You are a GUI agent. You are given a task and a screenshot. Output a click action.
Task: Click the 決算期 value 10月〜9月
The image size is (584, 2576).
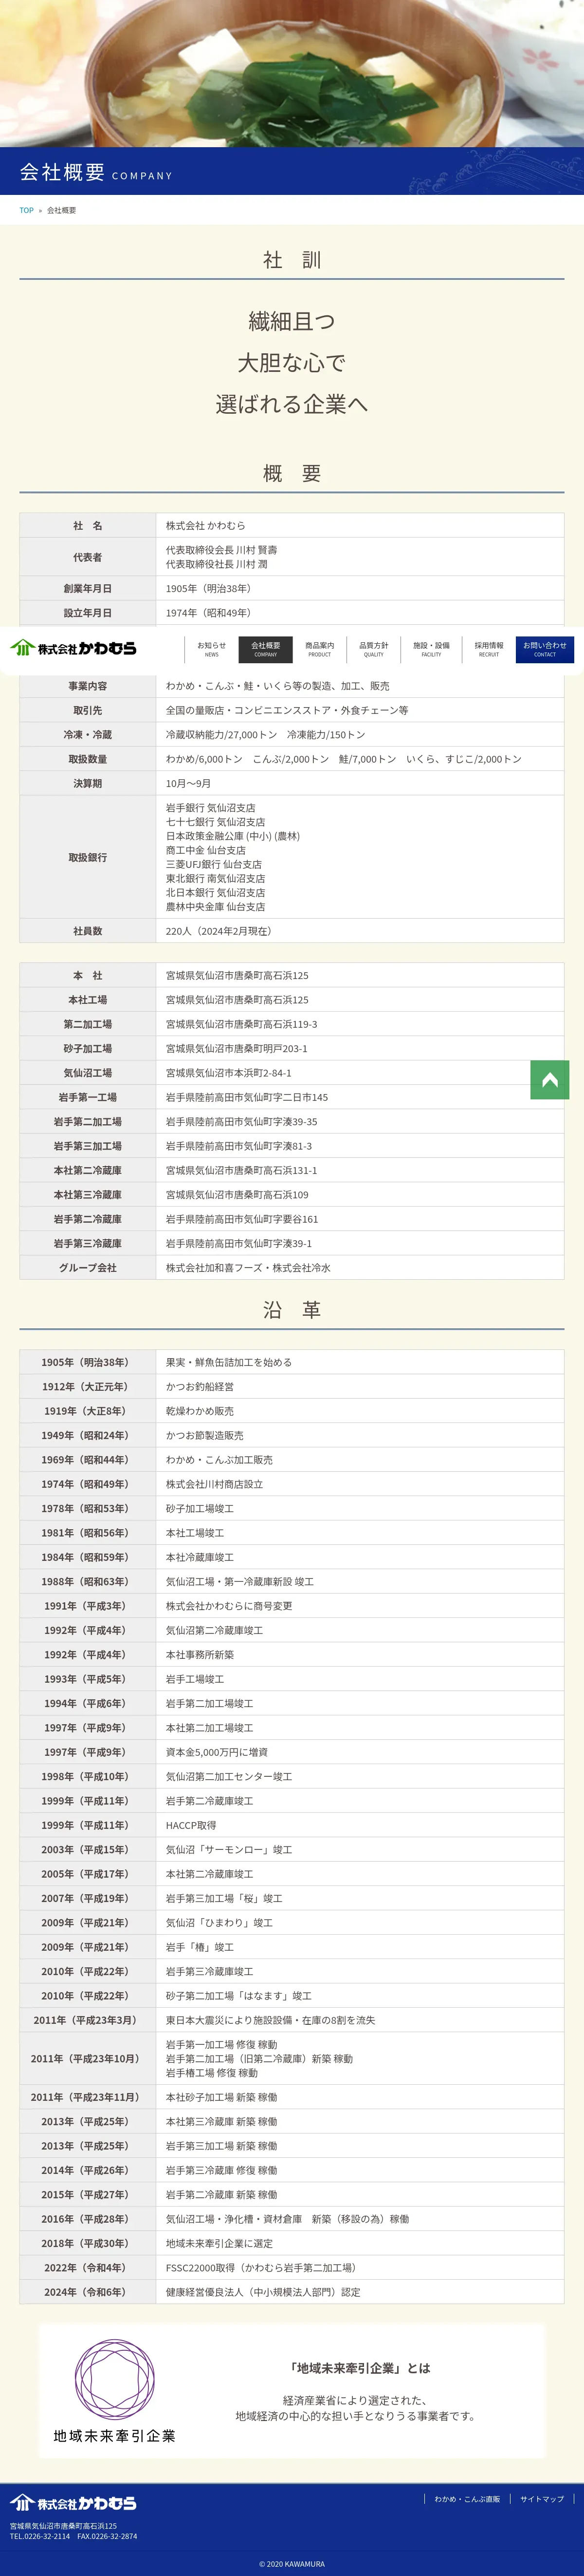pyautogui.click(x=189, y=783)
